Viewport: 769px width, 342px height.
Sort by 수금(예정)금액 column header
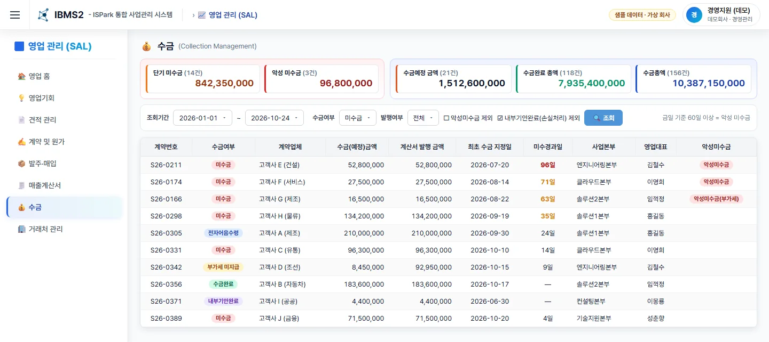(357, 147)
